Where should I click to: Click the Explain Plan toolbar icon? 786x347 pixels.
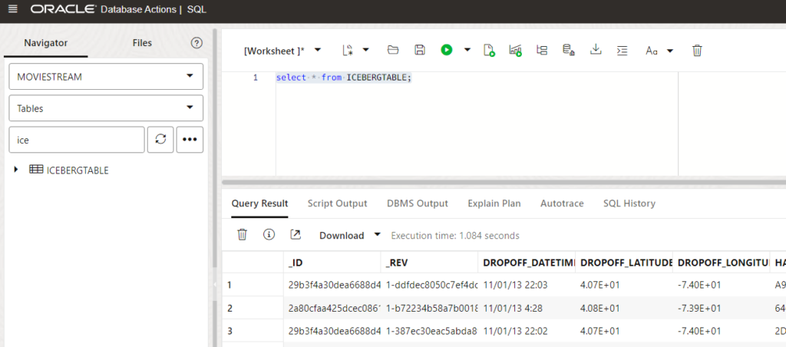(x=542, y=50)
